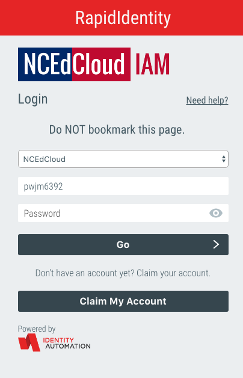Click the NCEdCloud blue and red logo
This screenshot has width=243, height=378.
coord(74,64)
